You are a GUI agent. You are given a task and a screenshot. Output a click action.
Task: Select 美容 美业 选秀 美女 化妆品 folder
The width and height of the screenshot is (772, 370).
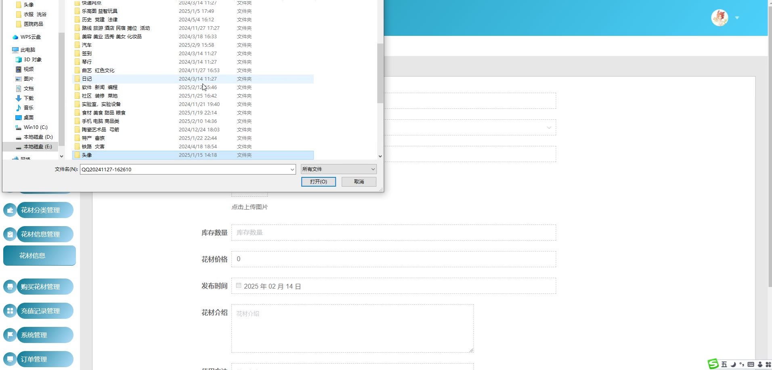click(x=193, y=37)
